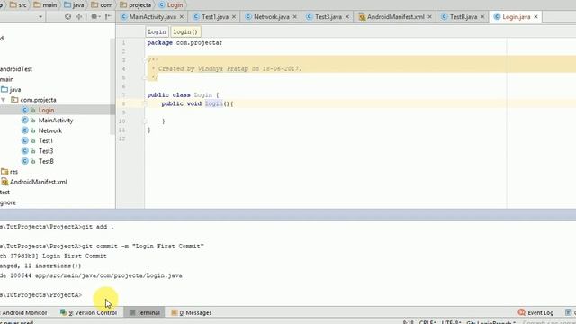576x324 pixels.
Task: Select AndroidManifest.xml in project tree
Action: tap(38, 182)
